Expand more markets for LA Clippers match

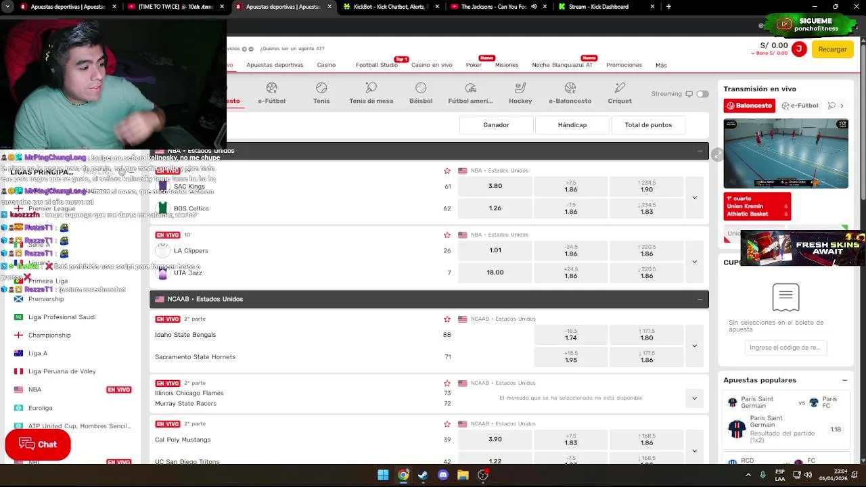pyautogui.click(x=694, y=262)
